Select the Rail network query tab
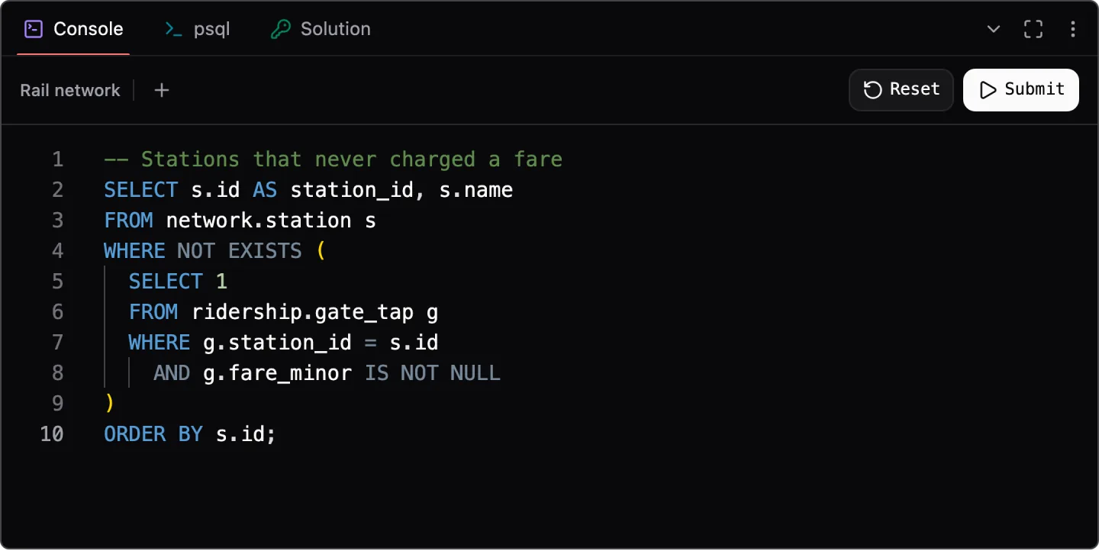Image resolution: width=1099 pixels, height=551 pixels. coord(70,90)
